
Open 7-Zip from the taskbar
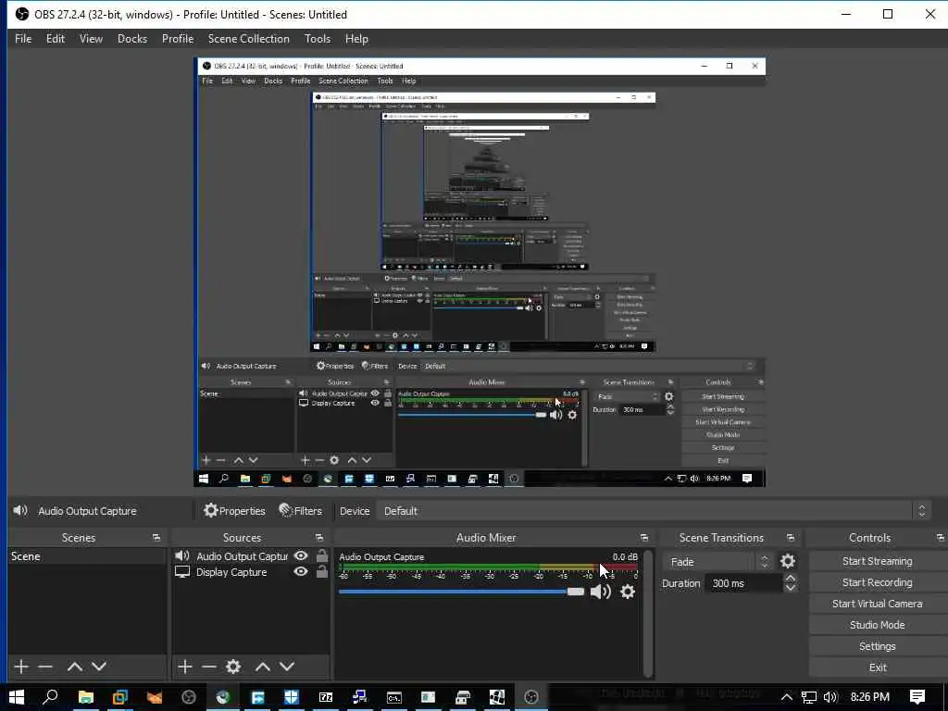click(x=326, y=697)
